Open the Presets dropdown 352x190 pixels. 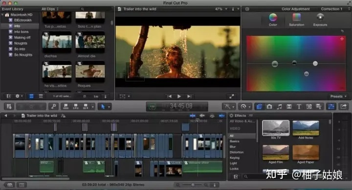point(338,96)
